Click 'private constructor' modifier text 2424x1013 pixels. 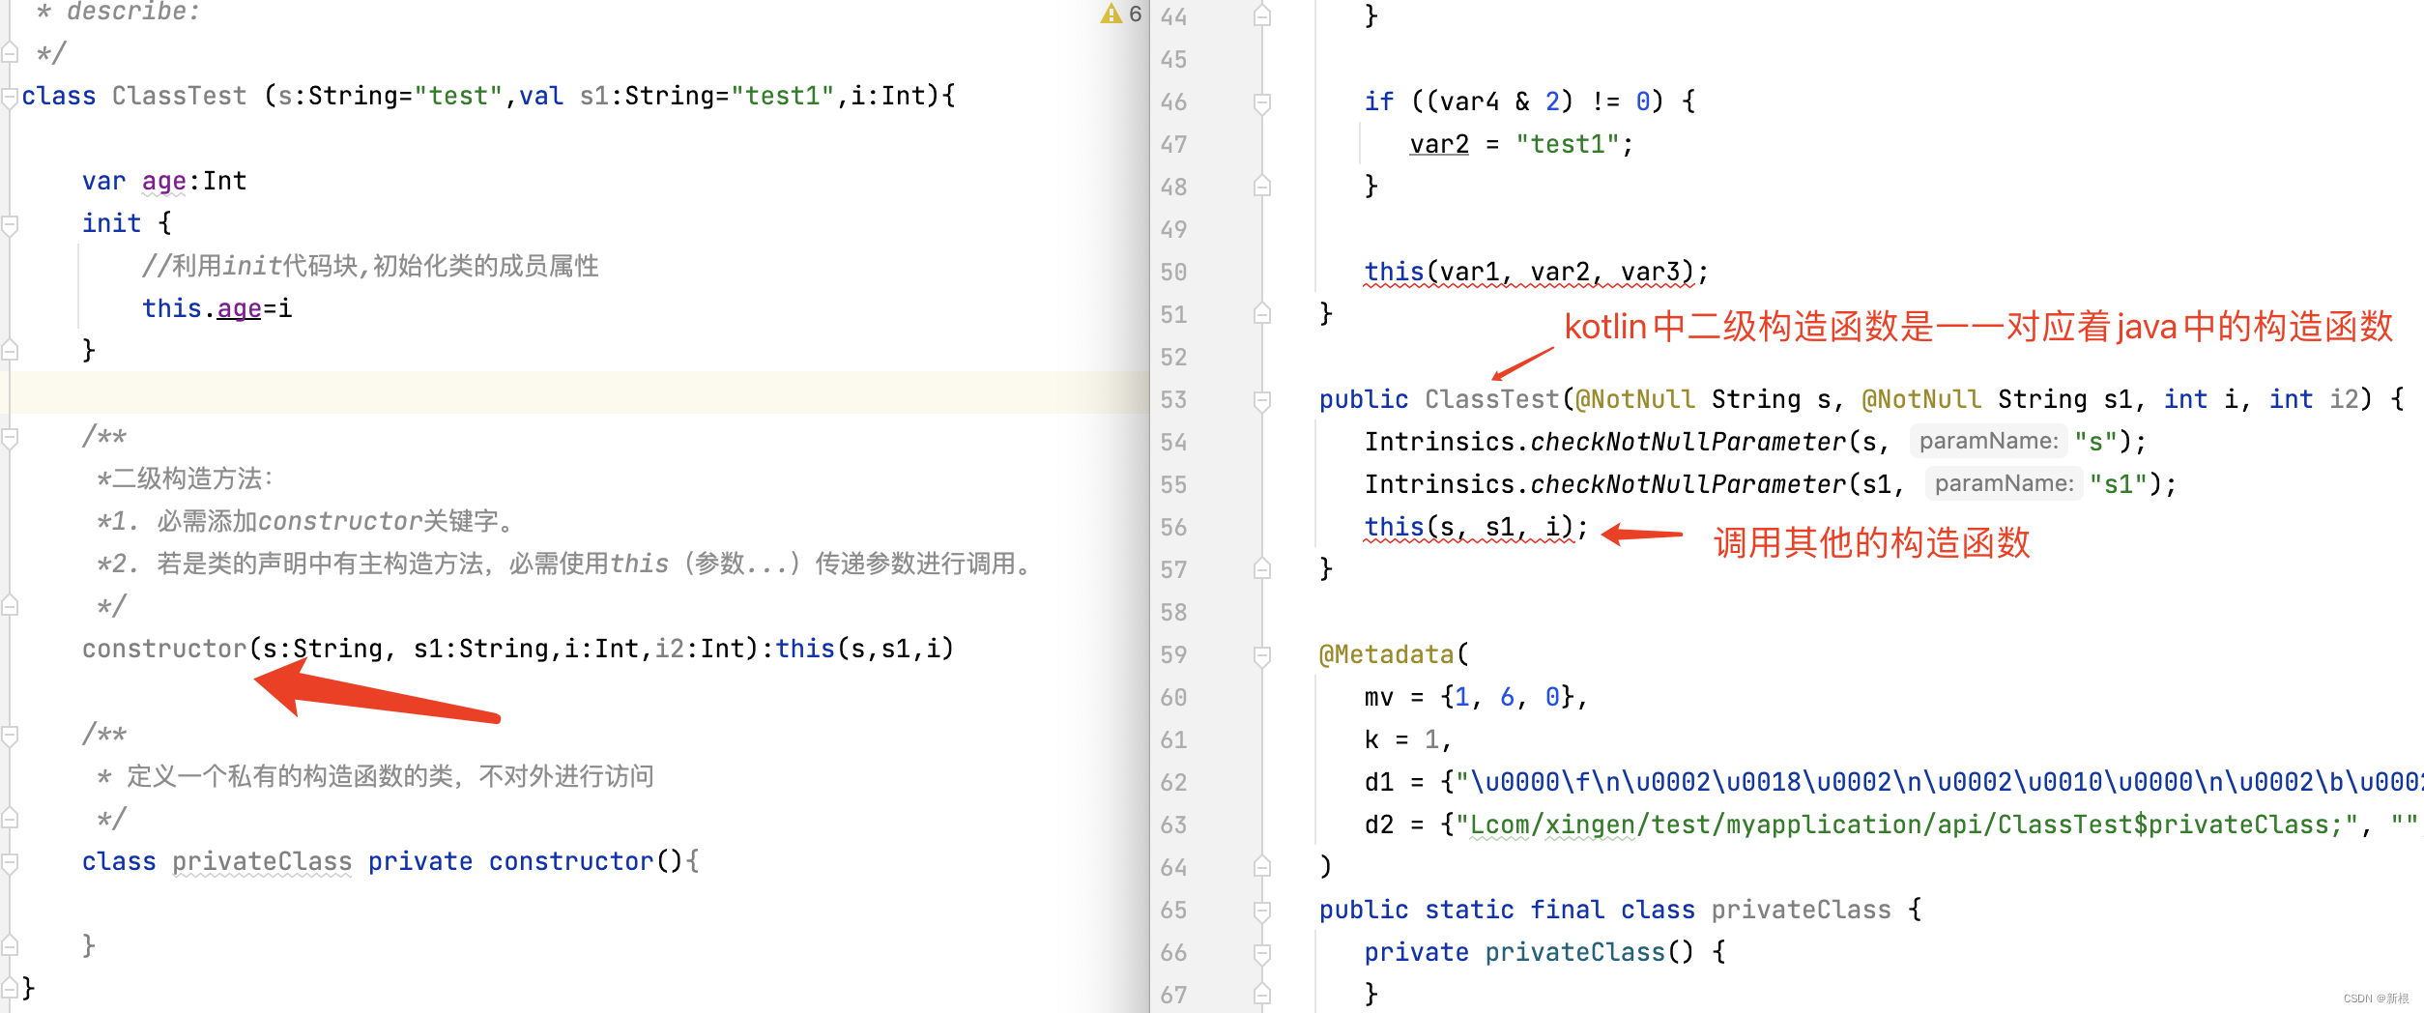tap(510, 861)
